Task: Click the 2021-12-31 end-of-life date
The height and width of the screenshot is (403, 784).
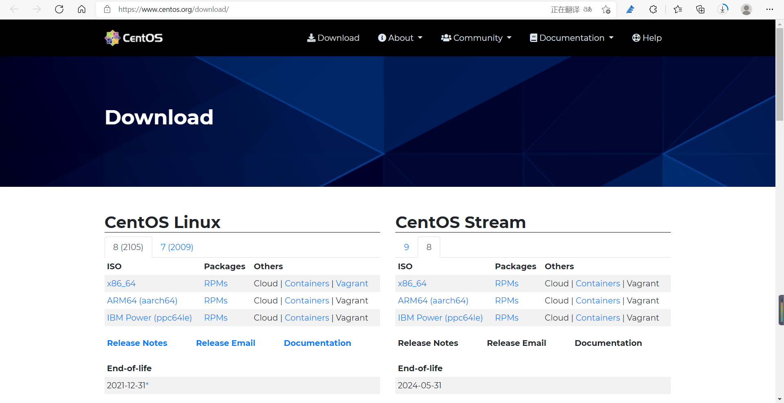Action: (127, 385)
